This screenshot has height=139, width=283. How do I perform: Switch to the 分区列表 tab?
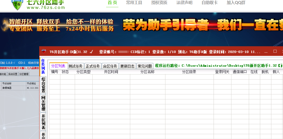tap(58, 66)
